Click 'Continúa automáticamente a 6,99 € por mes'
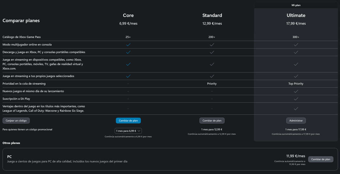The height and width of the screenshot is (174, 340). coord(128,137)
